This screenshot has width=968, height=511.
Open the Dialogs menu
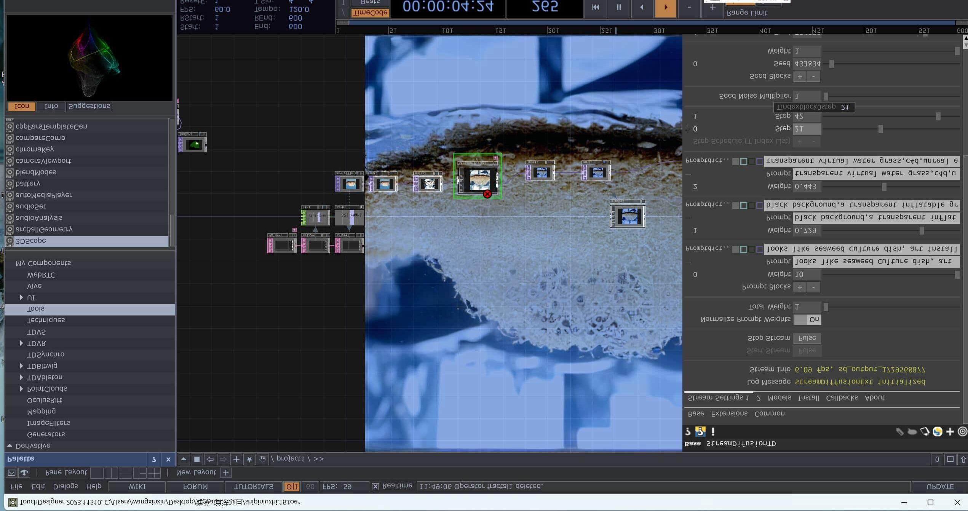(x=65, y=487)
